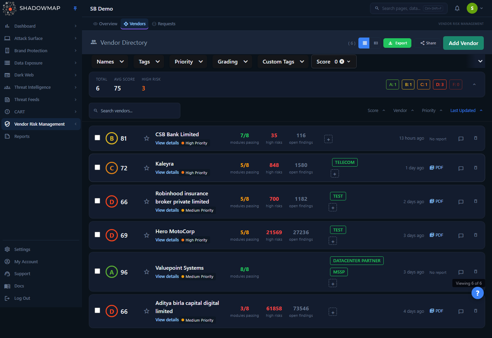Screen dimensions: 492x338
Task: Star the Hero MotoCorp vendor
Action: click(x=147, y=235)
